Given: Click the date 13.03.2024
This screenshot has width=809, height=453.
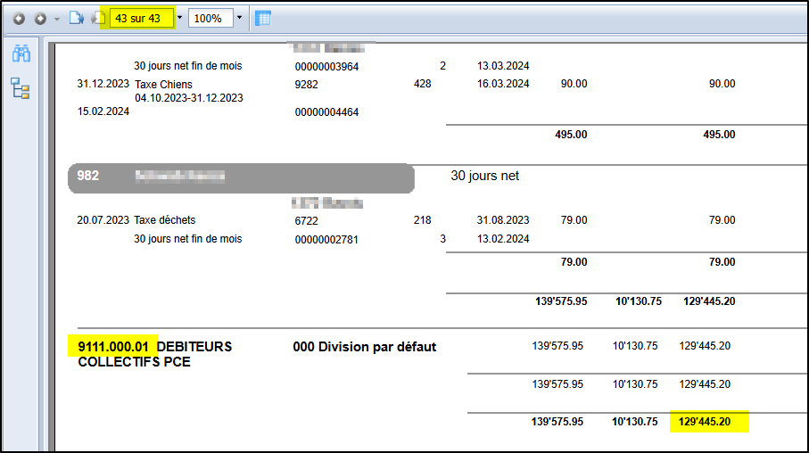Looking at the screenshot, I should tap(503, 66).
